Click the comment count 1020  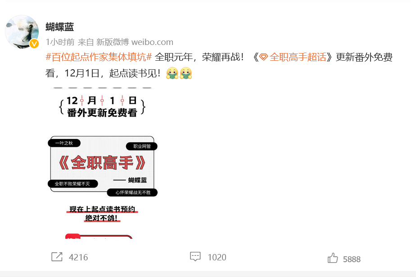point(217,257)
